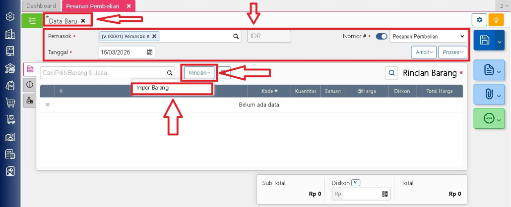The image size is (511, 207).
Task: Open the Pesanan Pembelian numbering dropdown
Action: click(429, 36)
